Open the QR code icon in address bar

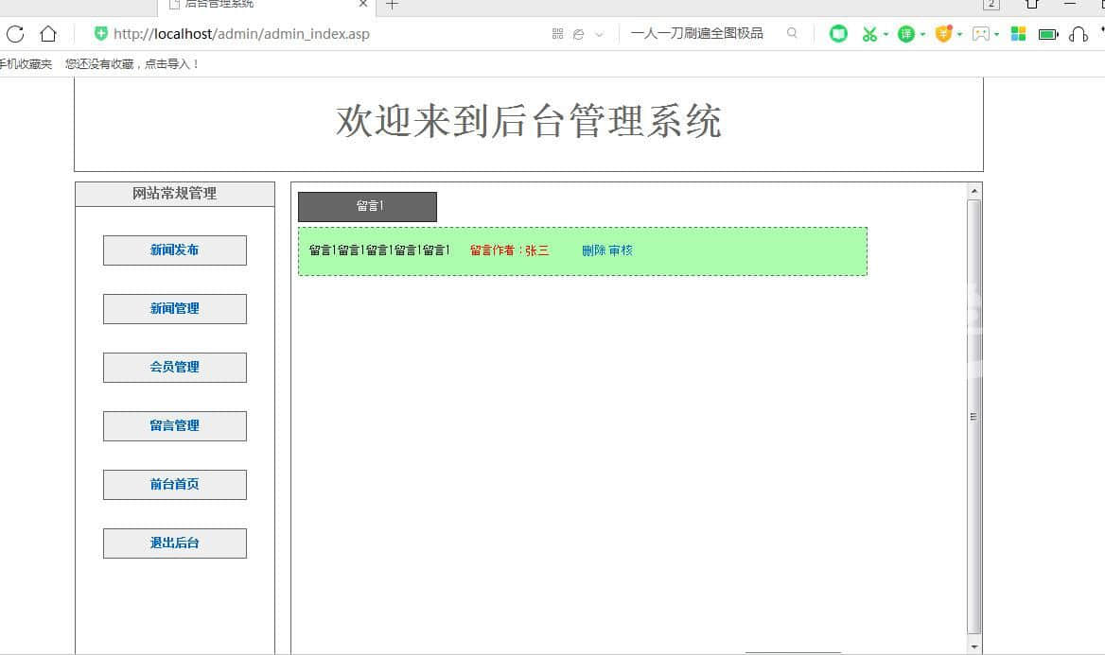[557, 34]
